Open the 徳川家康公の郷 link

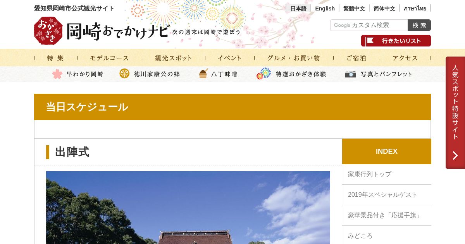(157, 74)
